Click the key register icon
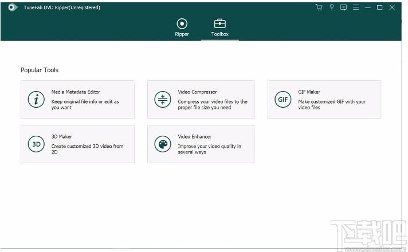The image size is (408, 252). point(331,7)
